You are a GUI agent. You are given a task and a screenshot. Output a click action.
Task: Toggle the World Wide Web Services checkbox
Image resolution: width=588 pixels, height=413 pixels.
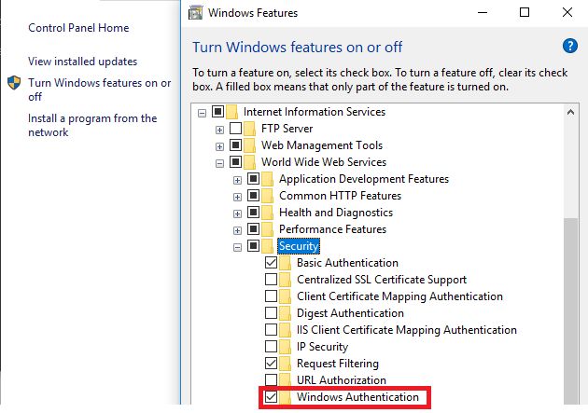(x=235, y=162)
